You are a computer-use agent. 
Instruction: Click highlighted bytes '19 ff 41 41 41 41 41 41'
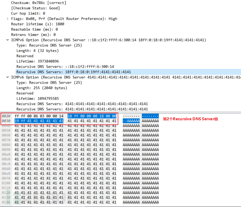tap(39, 121)
